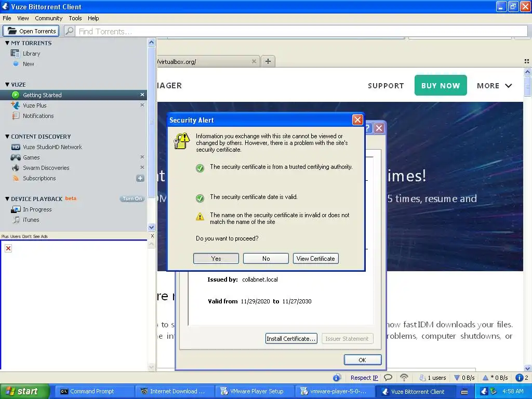Collapse the CONTENT DISCOVERY section
The image size is (532, 399).
pyautogui.click(x=7, y=137)
